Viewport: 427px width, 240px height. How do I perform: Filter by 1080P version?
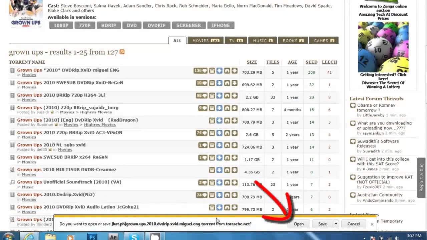[x=61, y=25]
